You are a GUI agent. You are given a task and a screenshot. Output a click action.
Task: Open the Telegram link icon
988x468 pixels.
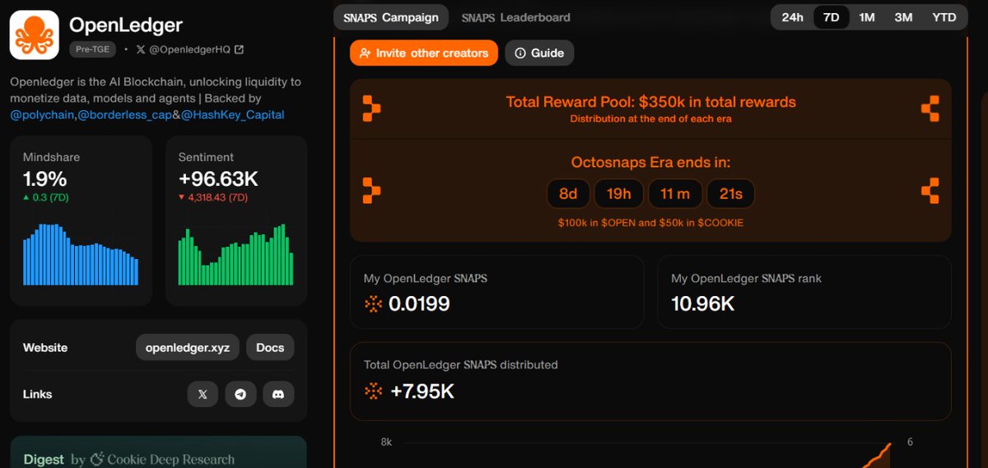(240, 394)
